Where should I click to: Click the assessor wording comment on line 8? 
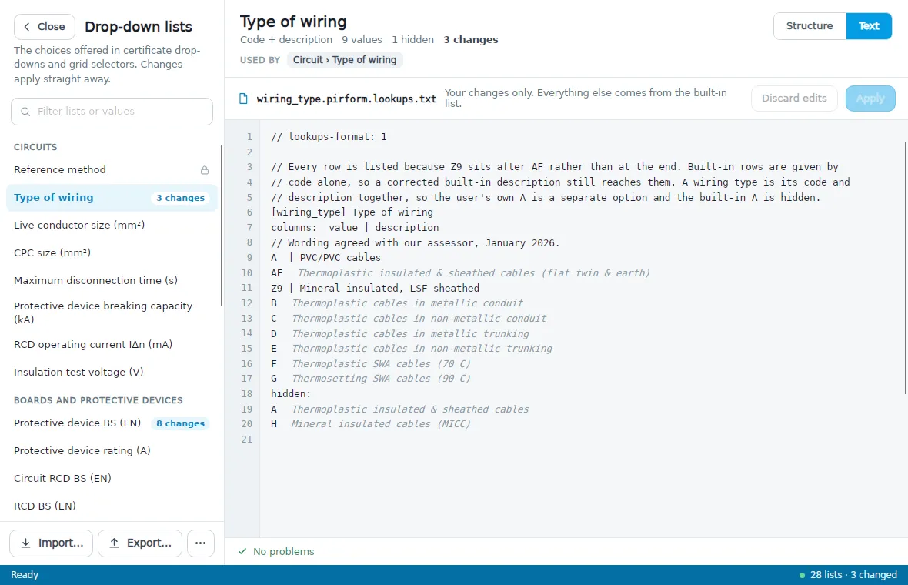416,242
